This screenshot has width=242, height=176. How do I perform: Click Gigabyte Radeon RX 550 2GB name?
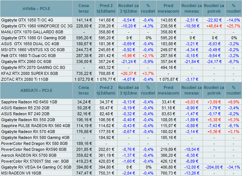point(28,120)
